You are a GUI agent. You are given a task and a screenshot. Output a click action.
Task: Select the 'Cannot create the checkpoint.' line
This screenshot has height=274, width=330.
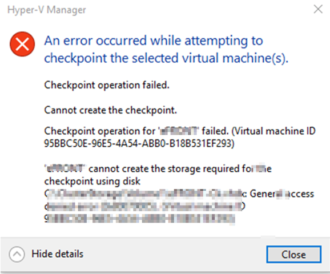tap(111, 110)
